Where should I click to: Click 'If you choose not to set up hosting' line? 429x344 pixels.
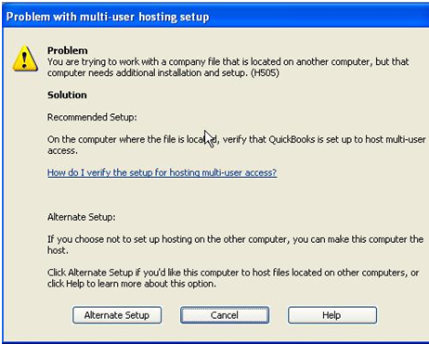pyautogui.click(x=236, y=239)
